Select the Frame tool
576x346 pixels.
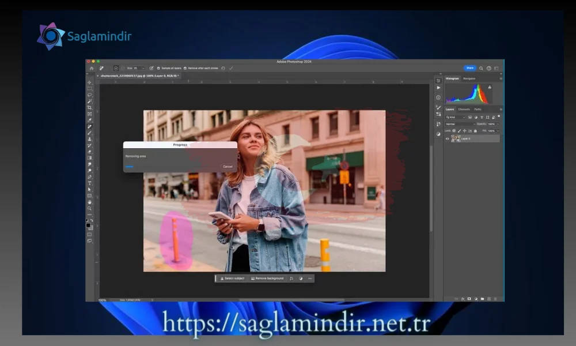90,114
